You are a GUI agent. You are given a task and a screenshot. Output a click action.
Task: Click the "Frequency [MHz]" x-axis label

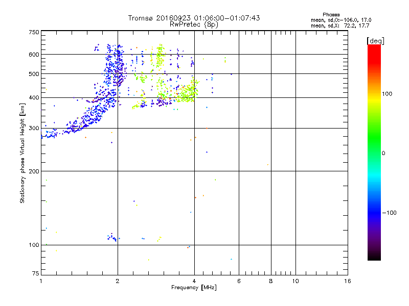[x=194, y=288]
